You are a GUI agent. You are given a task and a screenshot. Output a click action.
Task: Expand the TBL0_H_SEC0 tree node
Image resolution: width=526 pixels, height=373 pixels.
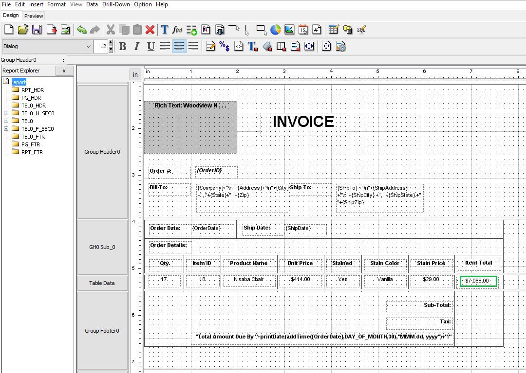click(6, 113)
